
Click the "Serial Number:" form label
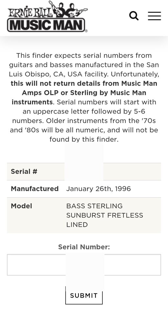(x=84, y=247)
